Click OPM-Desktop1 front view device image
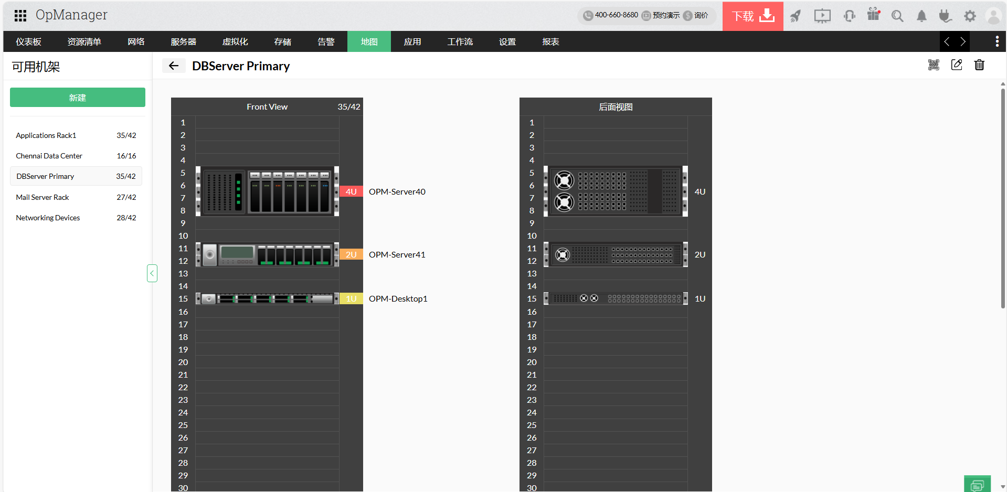 pos(267,298)
